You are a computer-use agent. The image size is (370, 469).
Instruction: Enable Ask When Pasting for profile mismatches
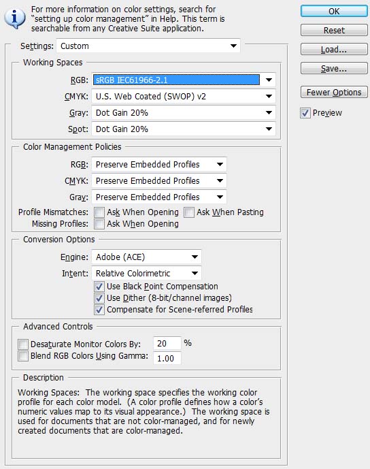(x=189, y=212)
